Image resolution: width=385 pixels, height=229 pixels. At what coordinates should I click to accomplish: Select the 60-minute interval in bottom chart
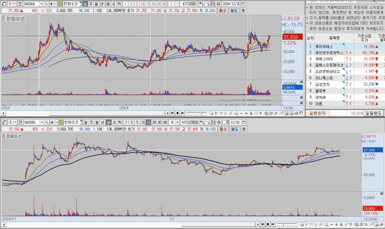pyautogui.click(x=165, y=122)
